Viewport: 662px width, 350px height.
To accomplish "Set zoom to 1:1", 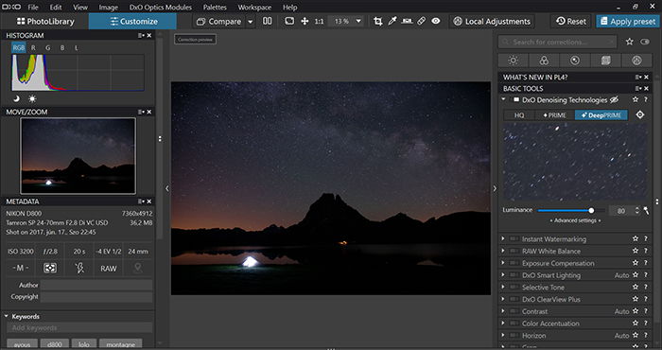I will [320, 21].
